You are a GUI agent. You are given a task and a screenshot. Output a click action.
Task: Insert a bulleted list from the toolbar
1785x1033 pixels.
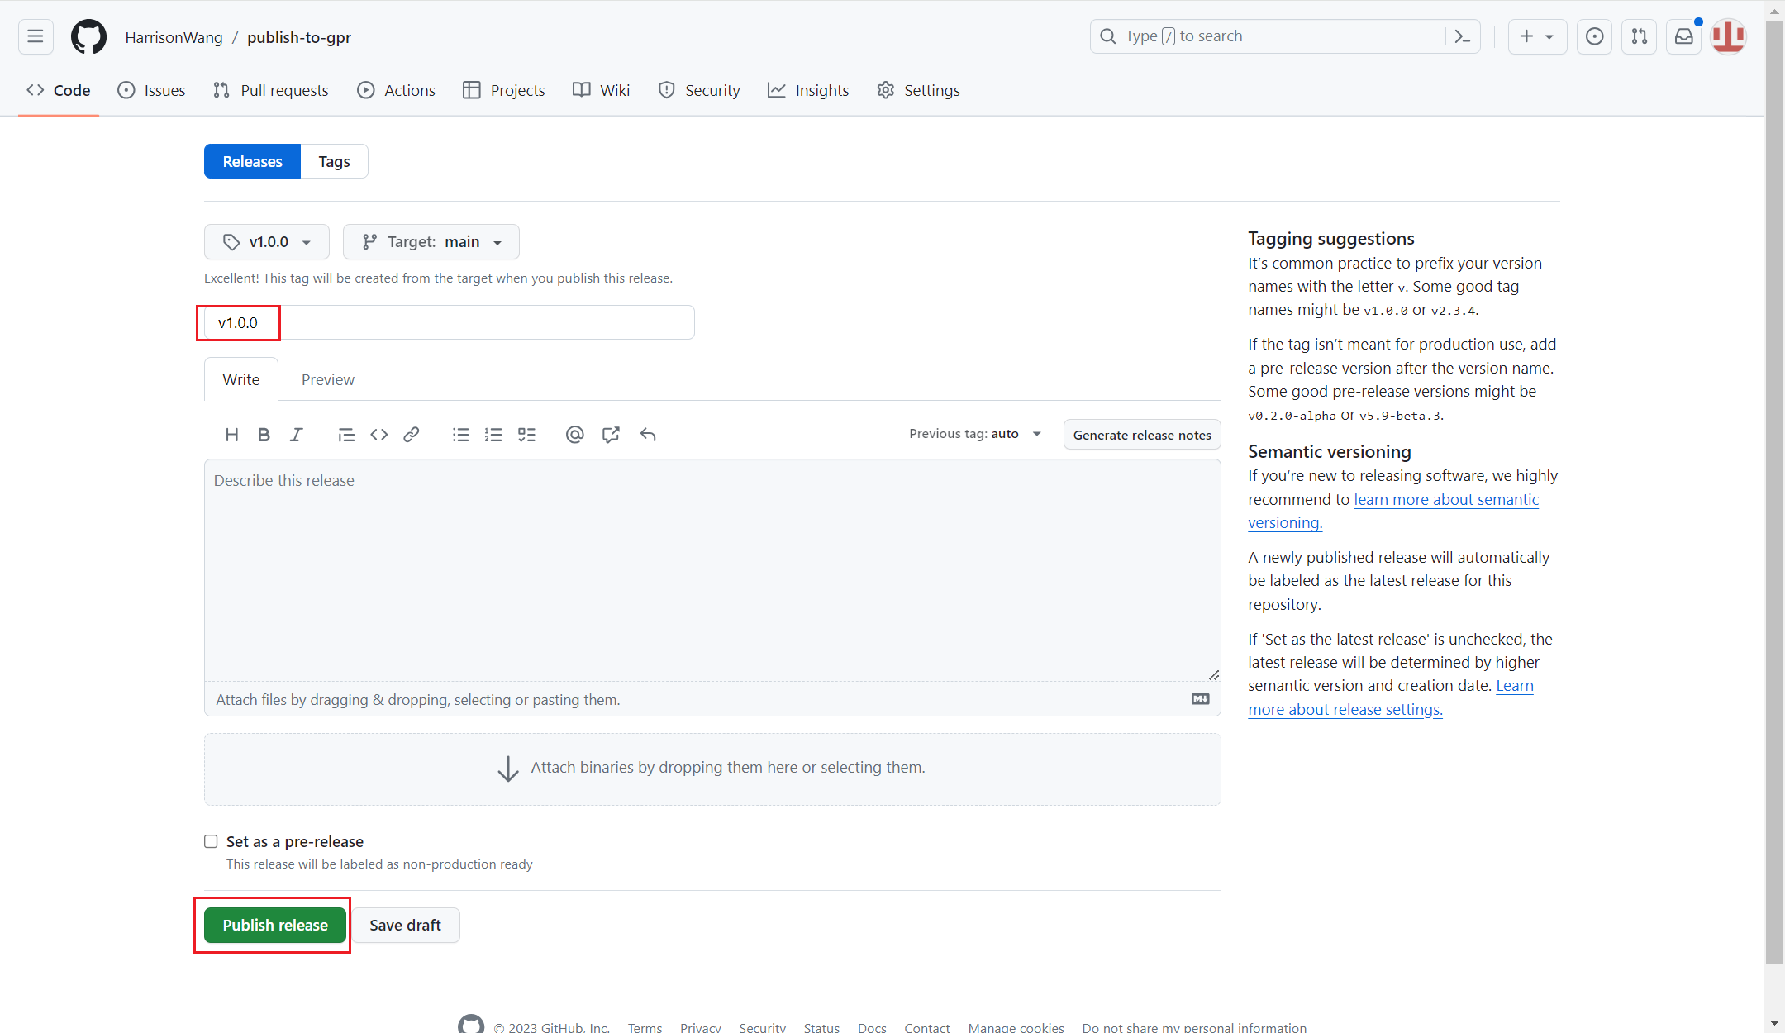tap(460, 434)
